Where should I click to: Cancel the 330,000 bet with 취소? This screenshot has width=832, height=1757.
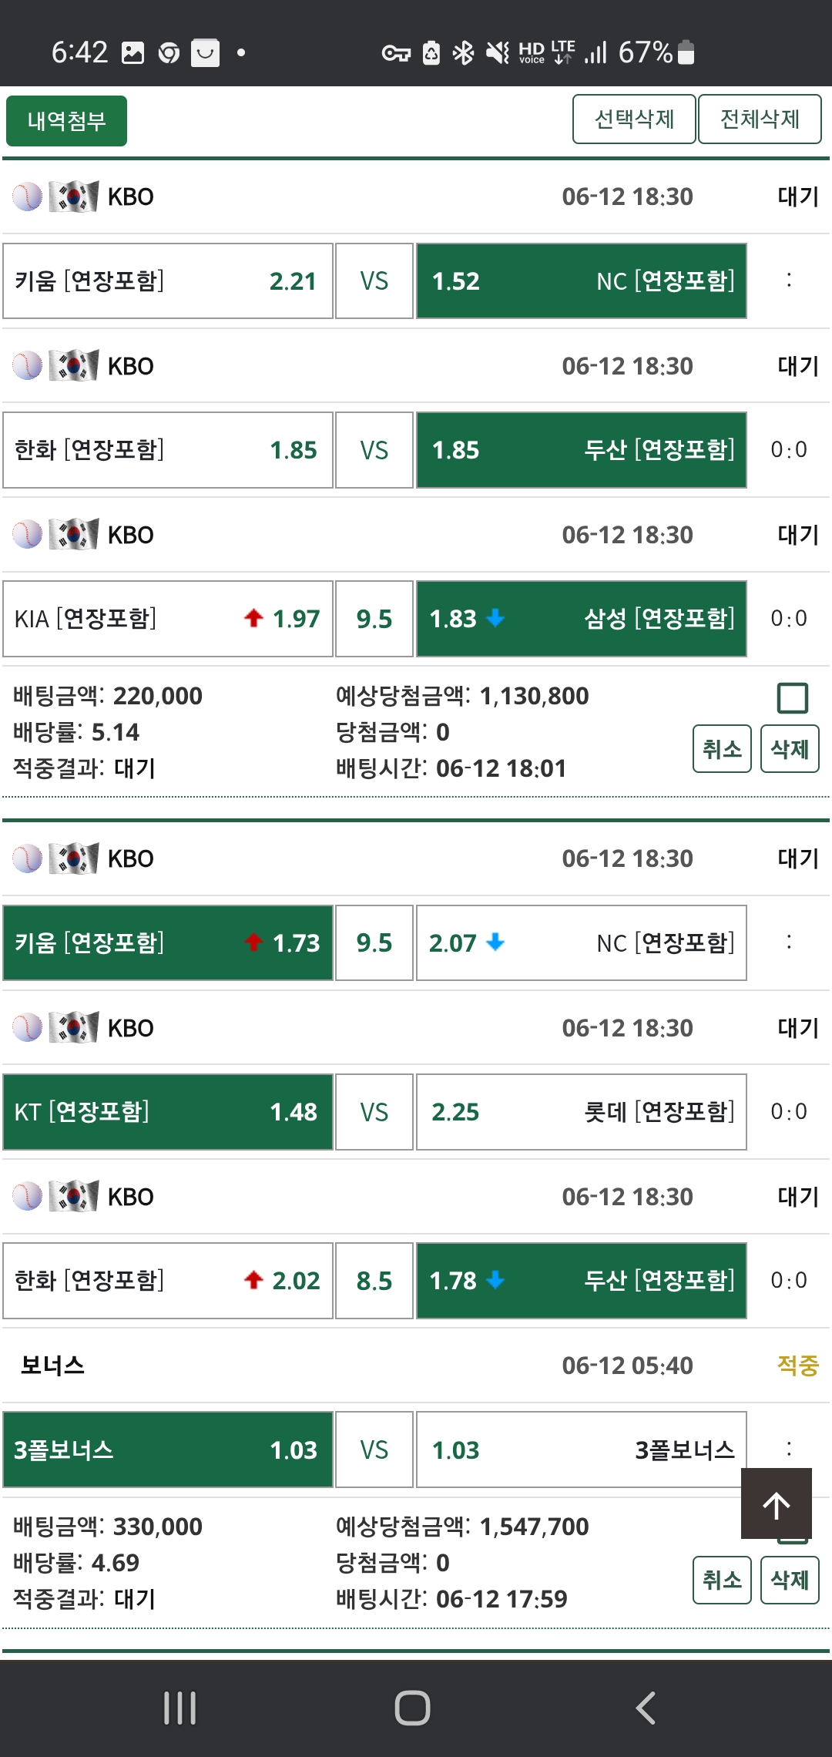click(x=722, y=1581)
